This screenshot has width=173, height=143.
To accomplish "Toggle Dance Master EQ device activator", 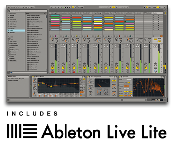I will coord(33,77).
